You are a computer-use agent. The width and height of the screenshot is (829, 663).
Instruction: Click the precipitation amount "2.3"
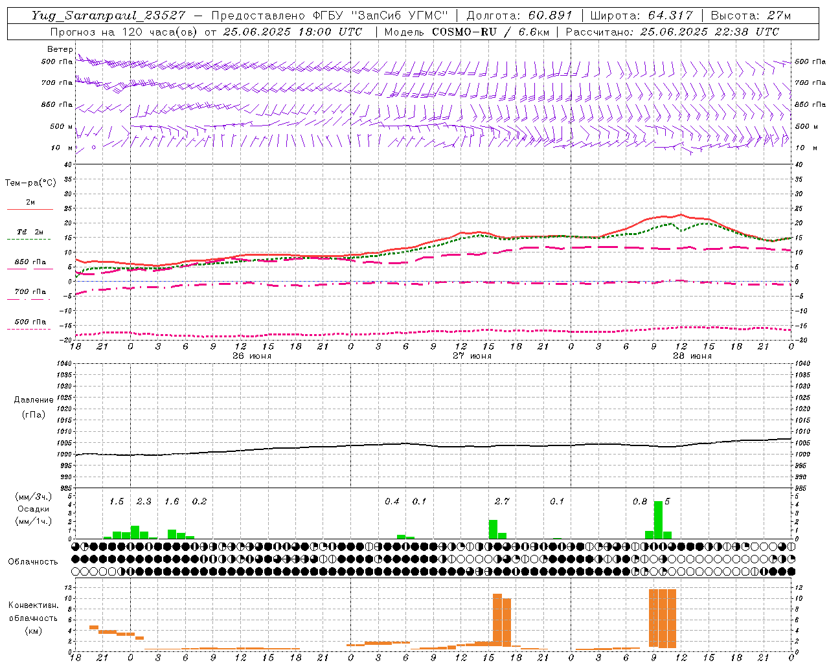pyautogui.click(x=144, y=501)
